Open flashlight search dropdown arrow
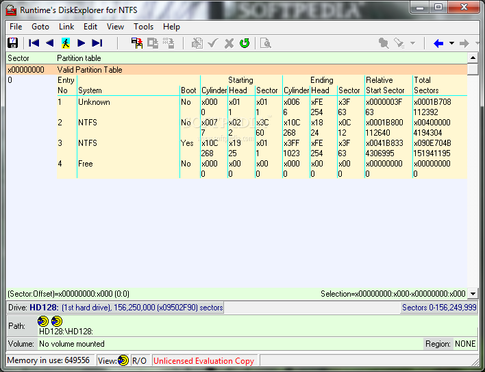The image size is (485, 372). click(x=412, y=43)
